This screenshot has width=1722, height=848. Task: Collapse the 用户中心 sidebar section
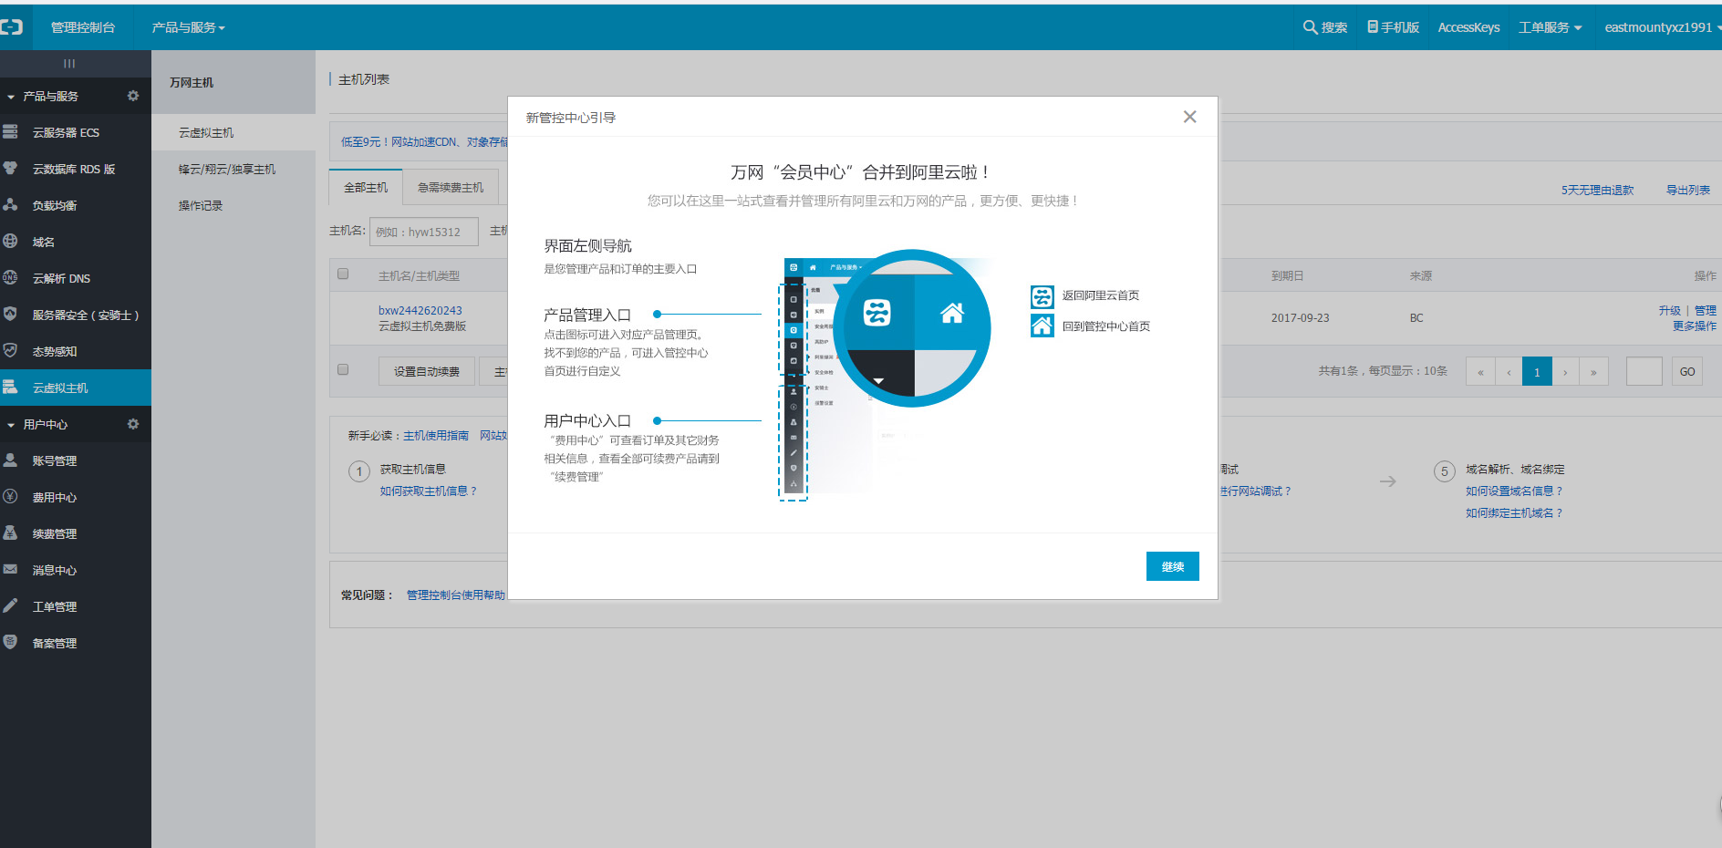tap(11, 425)
